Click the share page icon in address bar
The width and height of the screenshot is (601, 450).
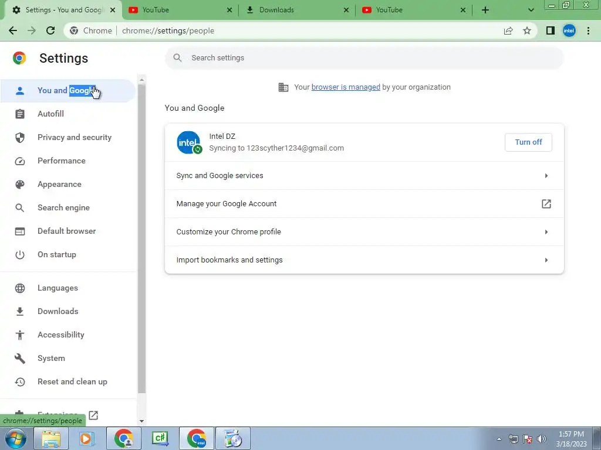pos(508,30)
